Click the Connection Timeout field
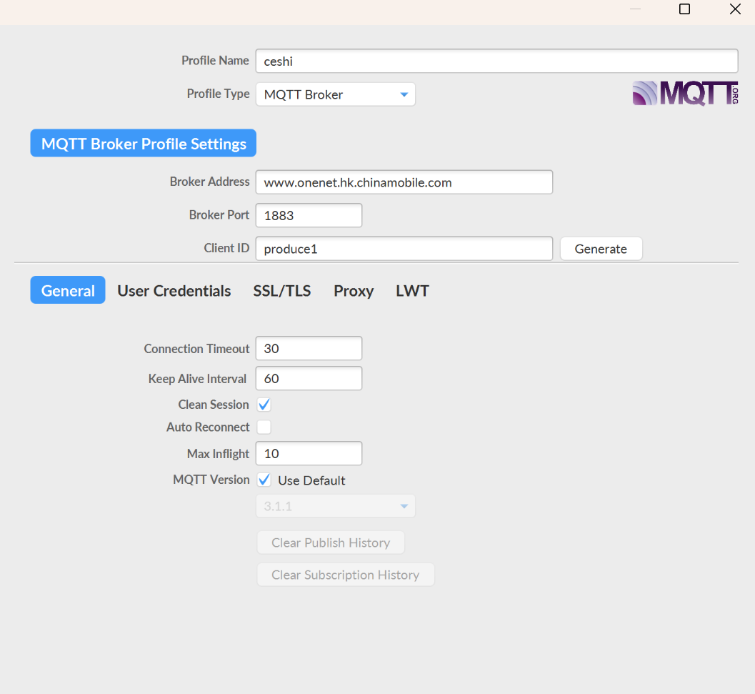Screen dimensions: 755x694 309,349
